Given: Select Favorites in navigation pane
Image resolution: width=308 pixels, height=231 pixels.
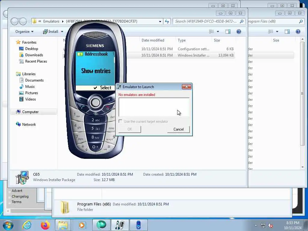Looking at the screenshot, I should [29, 42].
